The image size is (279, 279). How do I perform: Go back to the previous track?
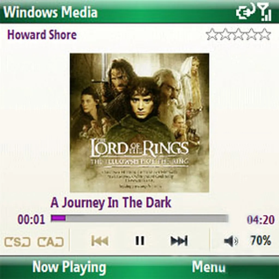[x=100, y=241]
